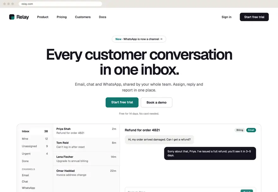Click the 'Upgrade to annual billing' preview
Image resolution: width=278 pixels, height=192 pixels.
[x=72, y=161]
